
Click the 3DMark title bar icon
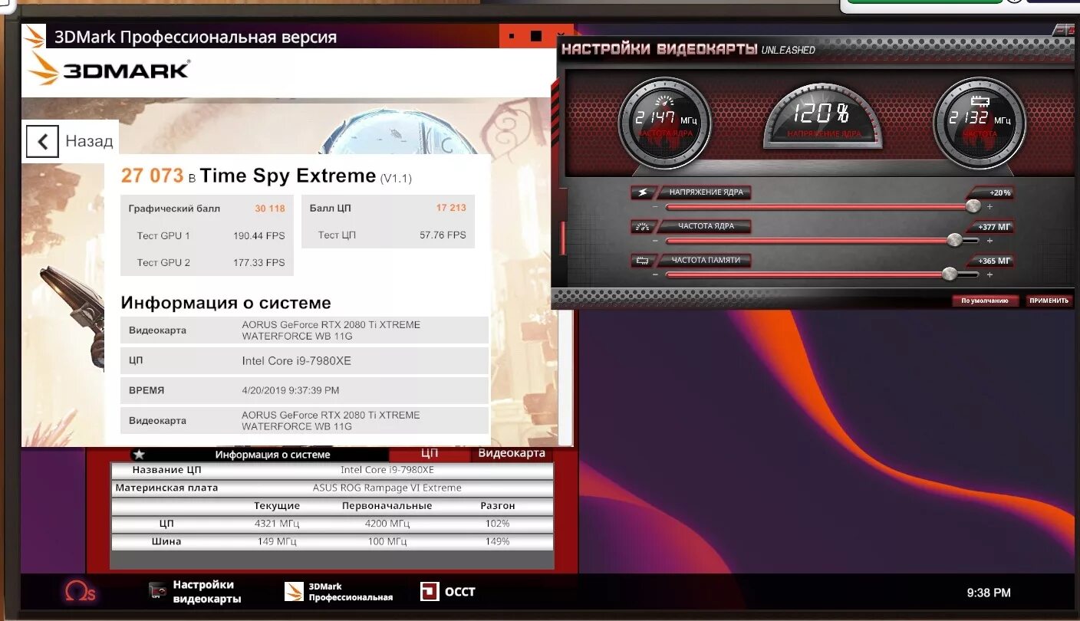34,36
